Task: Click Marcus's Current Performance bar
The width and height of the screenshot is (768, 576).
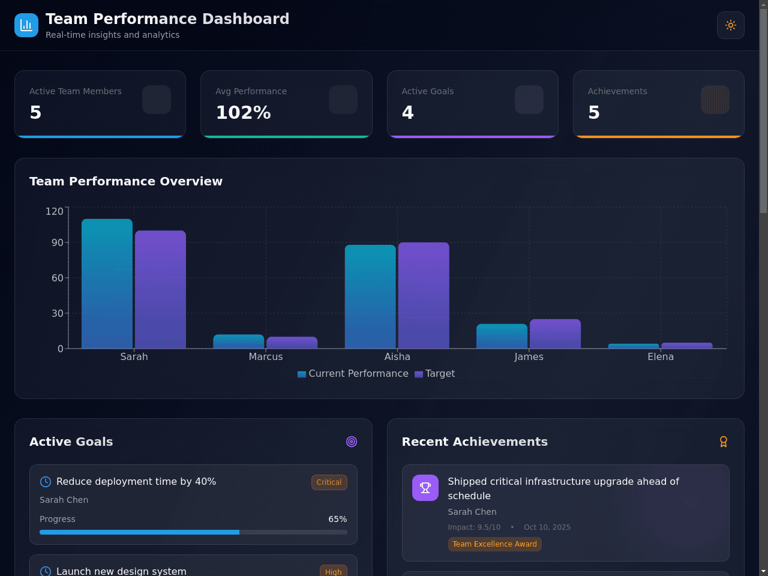Action: pos(239,341)
